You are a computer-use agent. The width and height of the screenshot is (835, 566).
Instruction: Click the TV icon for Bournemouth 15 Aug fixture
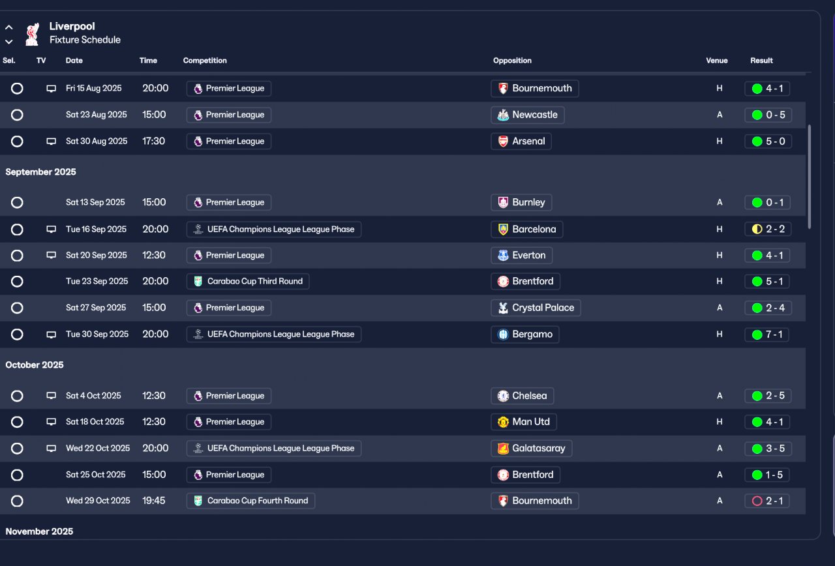tap(51, 89)
